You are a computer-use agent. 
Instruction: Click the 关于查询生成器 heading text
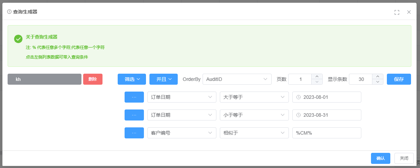tap(41, 37)
